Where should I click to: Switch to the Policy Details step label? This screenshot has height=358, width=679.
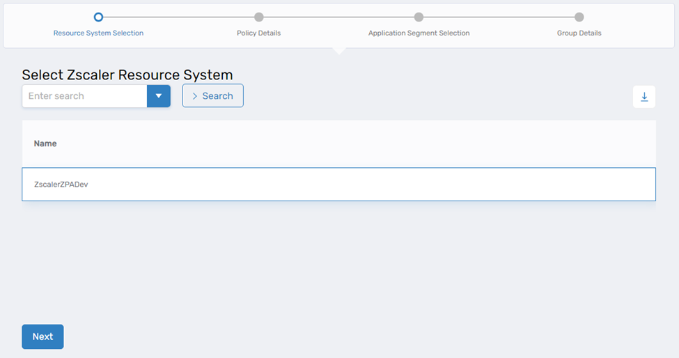point(259,33)
